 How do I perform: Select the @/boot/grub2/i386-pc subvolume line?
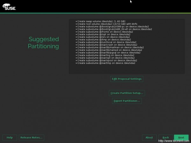click(113, 26)
